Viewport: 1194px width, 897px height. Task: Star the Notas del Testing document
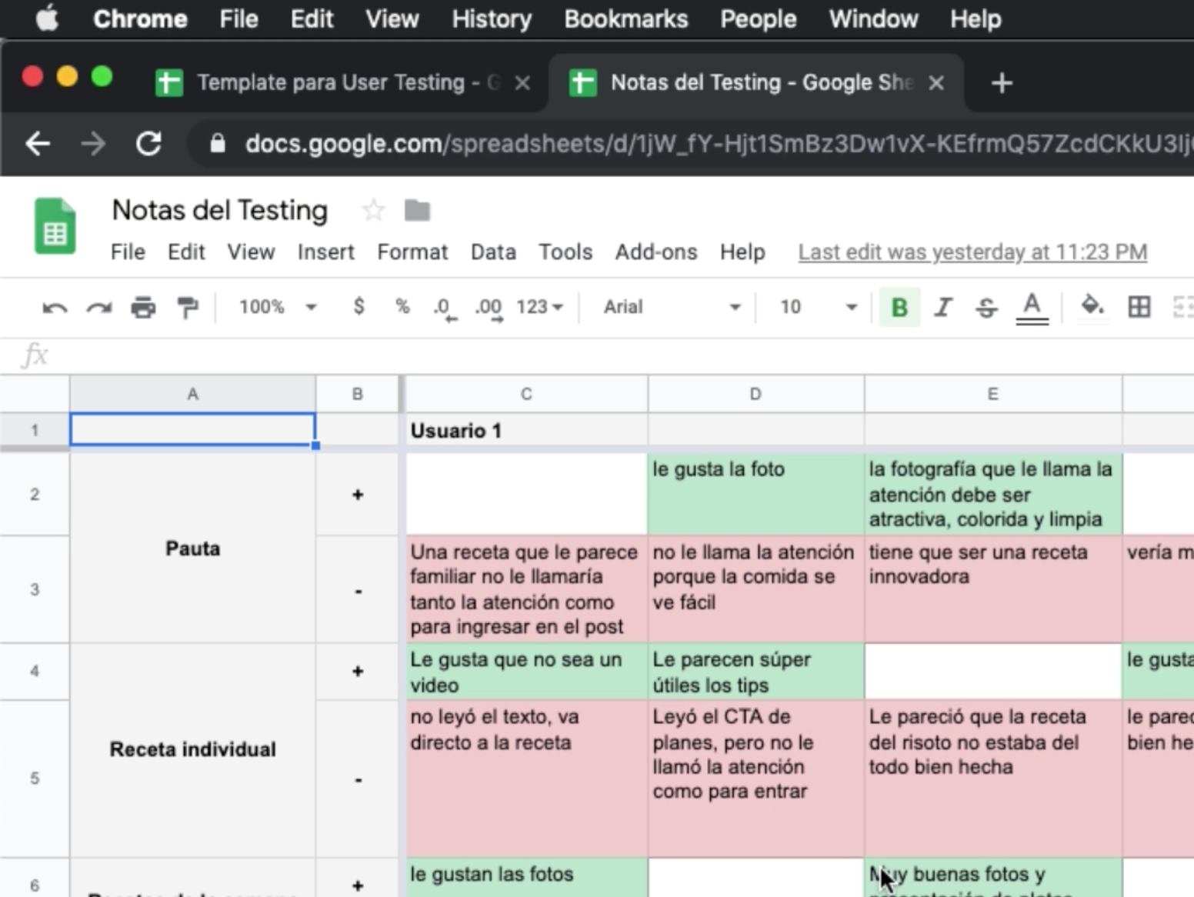374,210
